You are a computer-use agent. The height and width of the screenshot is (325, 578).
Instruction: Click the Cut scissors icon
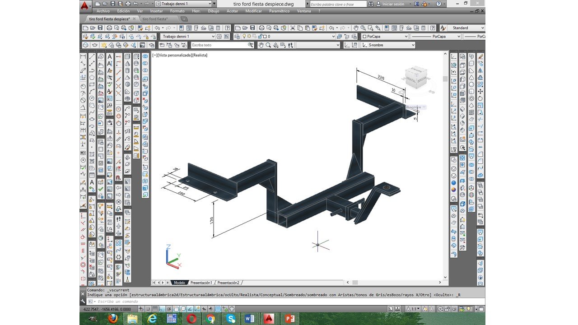coord(293,28)
